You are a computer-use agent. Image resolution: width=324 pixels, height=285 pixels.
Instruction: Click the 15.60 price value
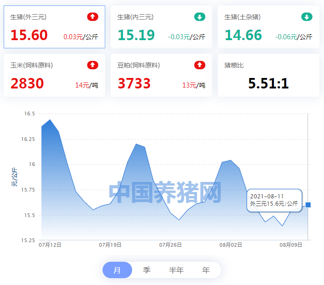click(x=29, y=35)
